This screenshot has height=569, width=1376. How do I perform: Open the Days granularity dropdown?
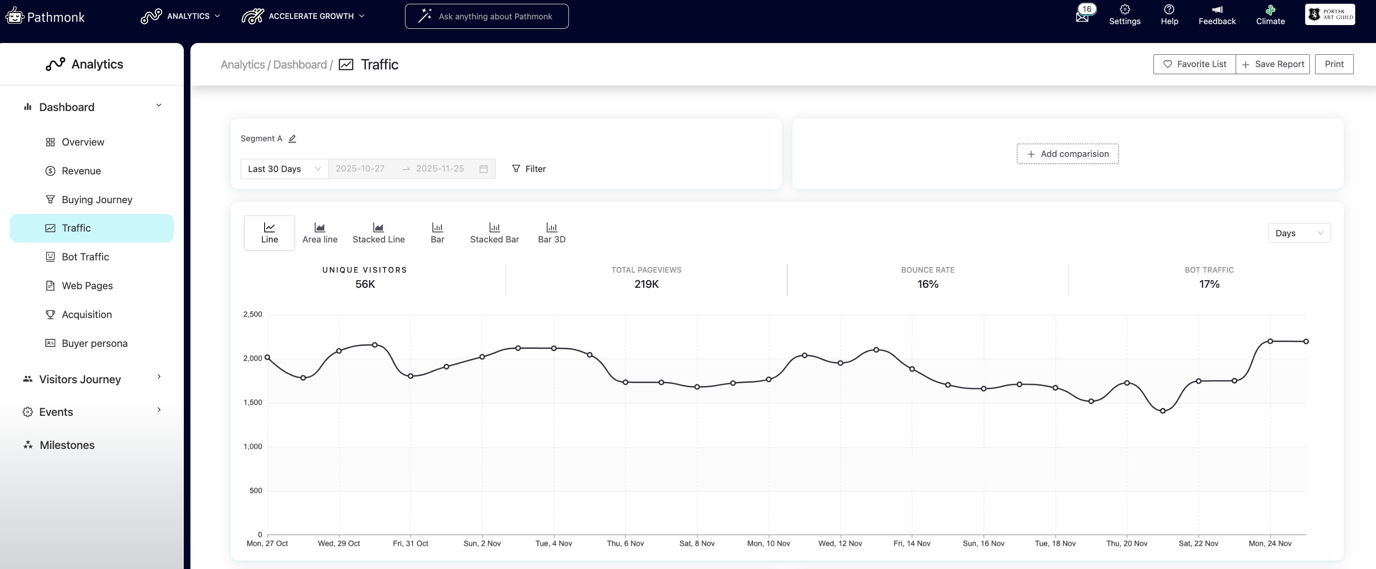1299,233
